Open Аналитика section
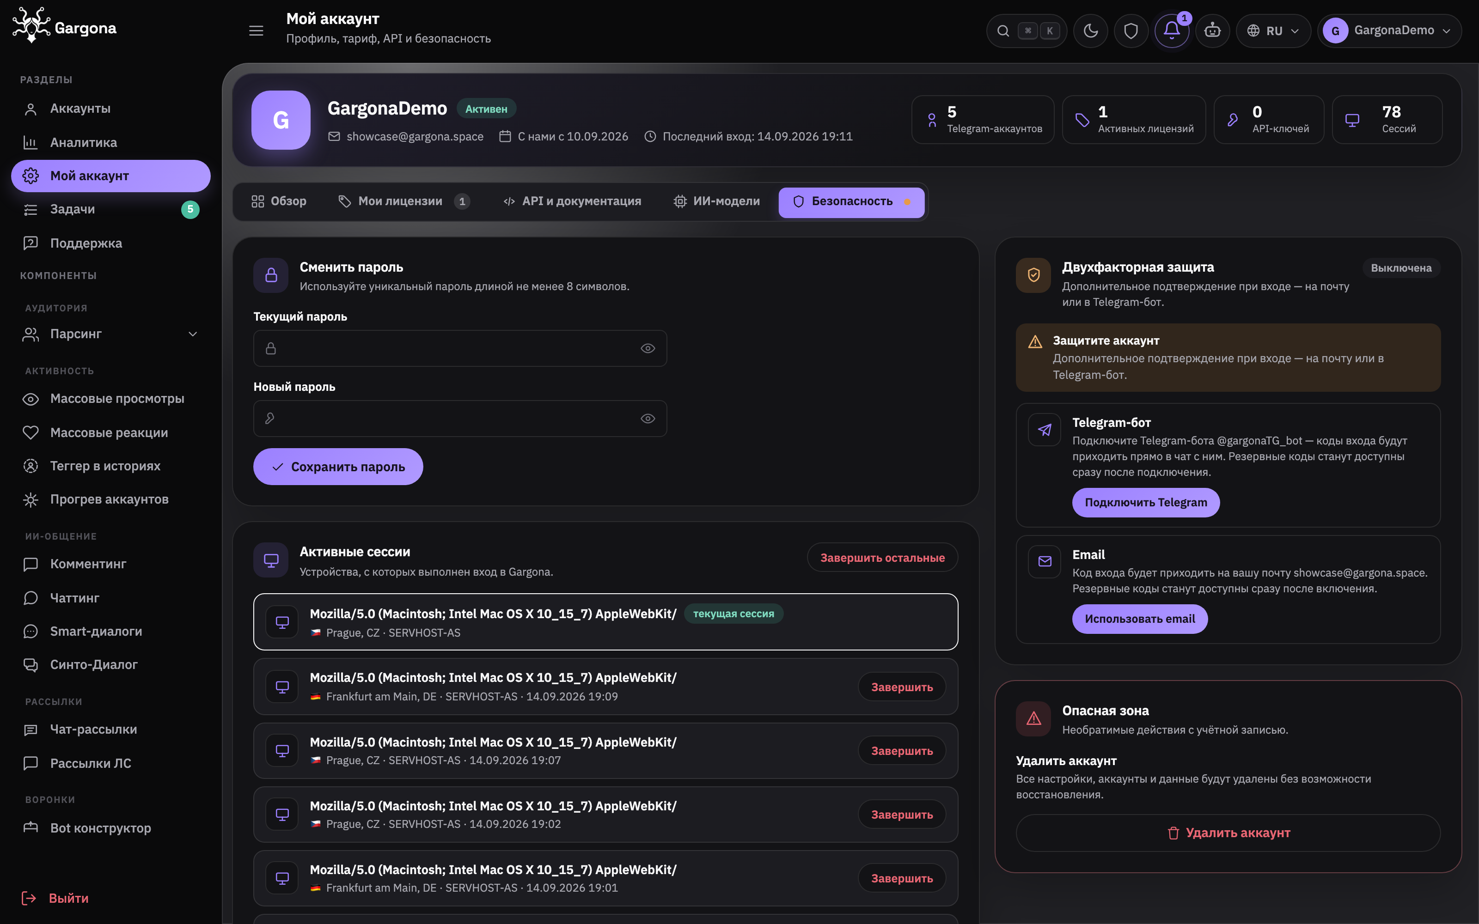This screenshot has width=1479, height=924. tap(110, 142)
